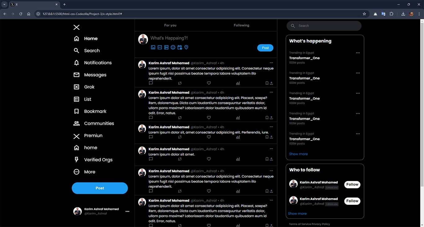Open account menu dots beside Karim Ashraf Mohamed
Image resolution: width=424 pixels, height=227 pixels.
pyautogui.click(x=127, y=212)
